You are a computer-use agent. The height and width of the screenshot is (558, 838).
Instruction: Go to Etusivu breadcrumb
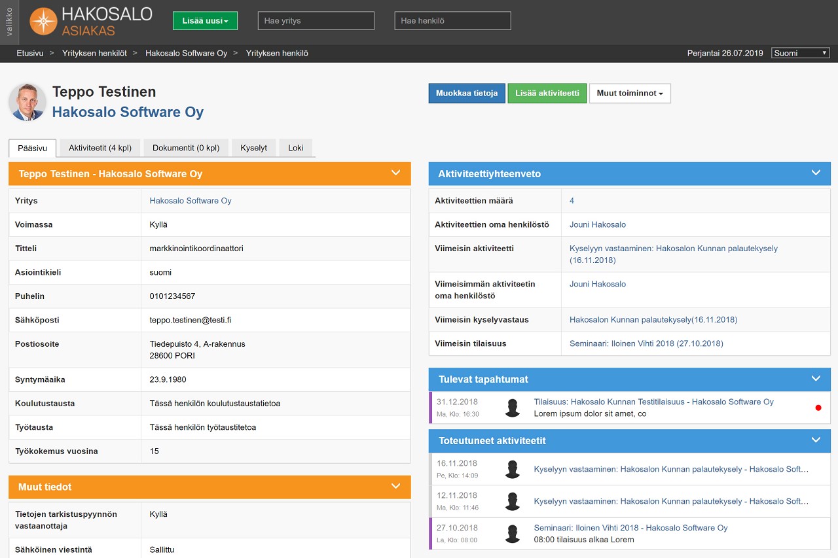click(x=30, y=53)
